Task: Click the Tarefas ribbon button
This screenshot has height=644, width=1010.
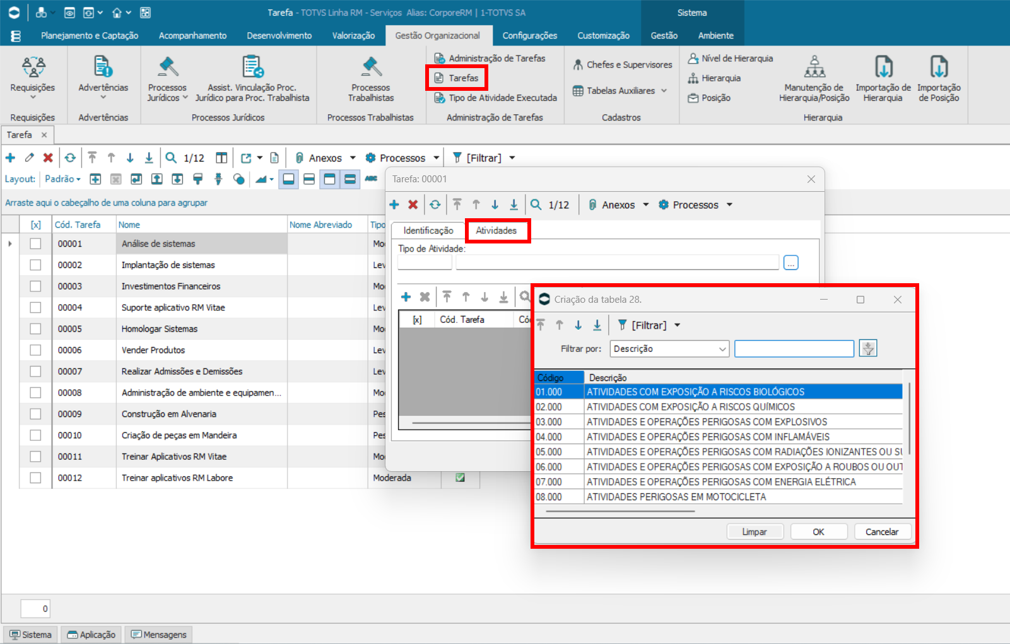Action: [457, 78]
